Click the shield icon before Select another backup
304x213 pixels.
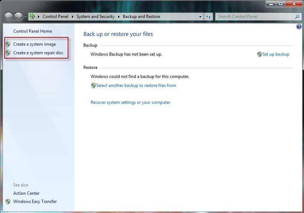tap(93, 85)
